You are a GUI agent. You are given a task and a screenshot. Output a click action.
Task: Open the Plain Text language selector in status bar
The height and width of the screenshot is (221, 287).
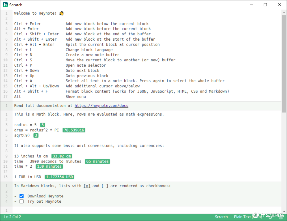pyautogui.click(x=248, y=217)
